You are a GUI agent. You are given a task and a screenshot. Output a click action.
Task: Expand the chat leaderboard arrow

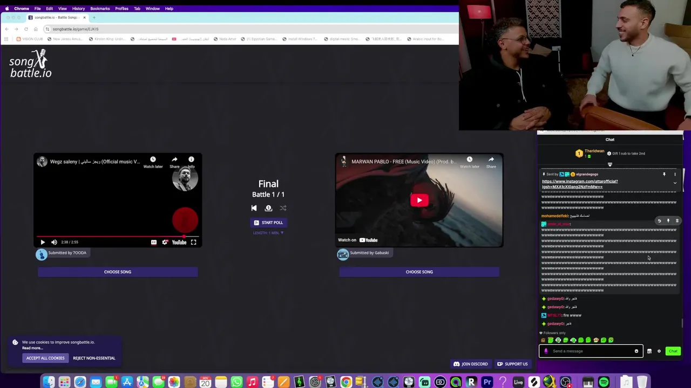(x=610, y=165)
